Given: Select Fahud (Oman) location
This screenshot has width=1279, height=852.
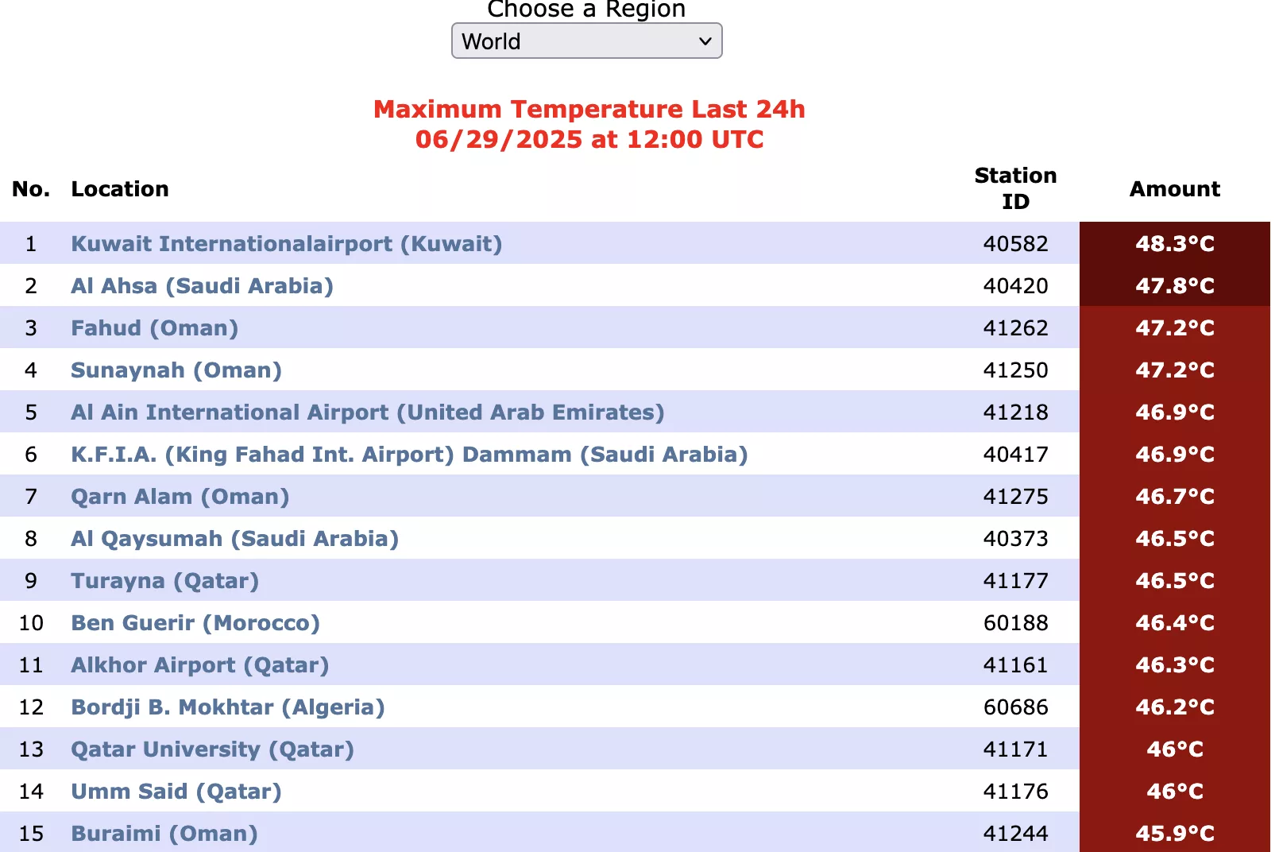Looking at the screenshot, I should (x=155, y=327).
